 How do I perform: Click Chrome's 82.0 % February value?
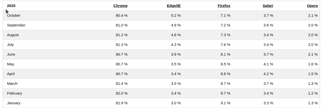122,93
